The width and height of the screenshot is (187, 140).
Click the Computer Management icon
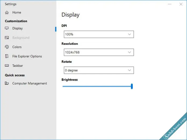coord(7,83)
